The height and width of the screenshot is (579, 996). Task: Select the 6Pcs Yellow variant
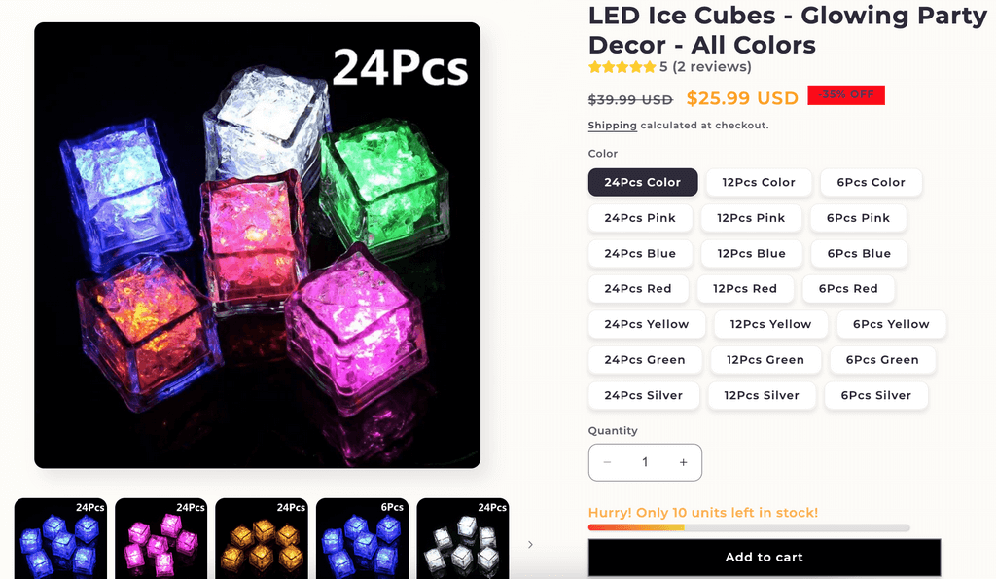point(891,324)
